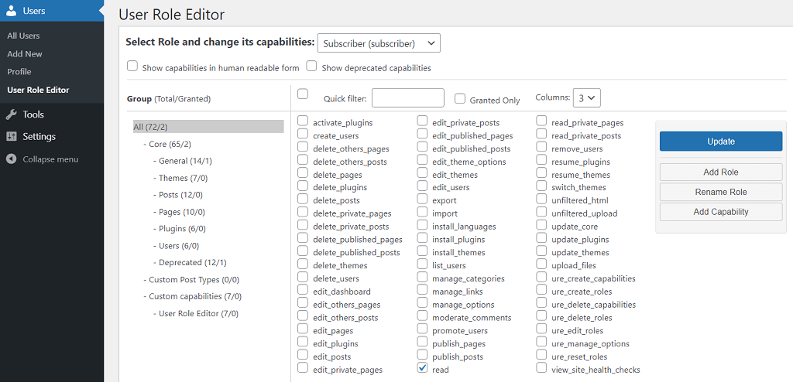The image size is (793, 382).
Task: Check the edit_posts capability
Action: [x=303, y=355]
